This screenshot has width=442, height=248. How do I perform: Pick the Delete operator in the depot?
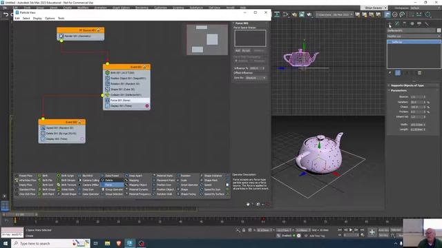pos(112,180)
